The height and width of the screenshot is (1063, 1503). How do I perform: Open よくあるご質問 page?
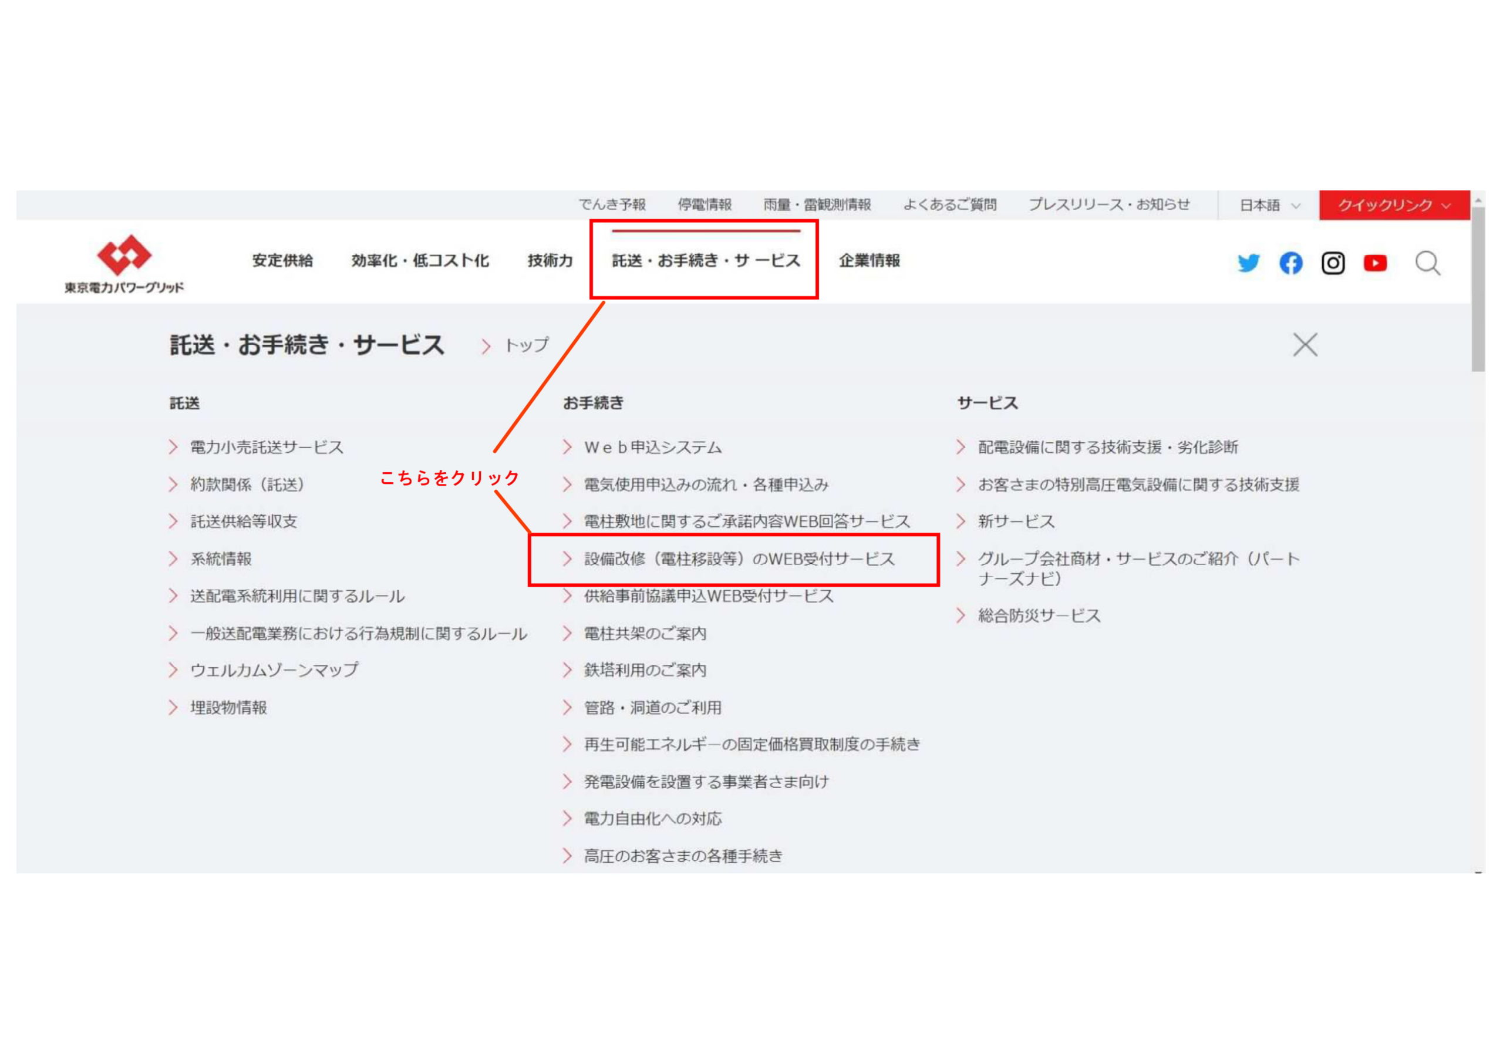point(950,205)
